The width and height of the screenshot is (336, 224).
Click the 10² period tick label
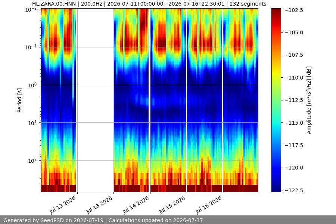point(32,161)
